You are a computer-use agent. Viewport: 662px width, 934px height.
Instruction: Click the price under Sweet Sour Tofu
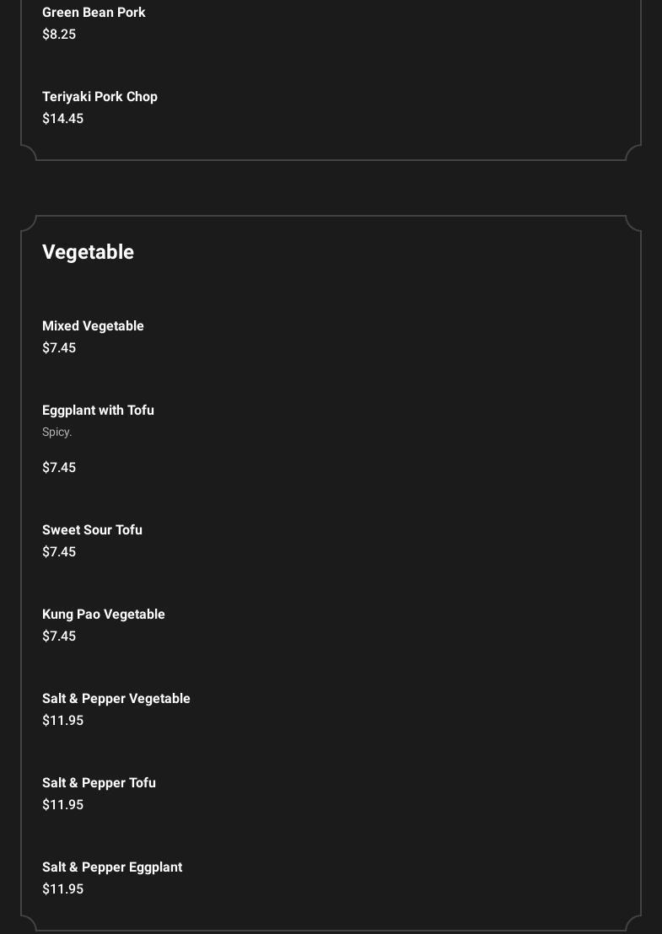(x=59, y=552)
